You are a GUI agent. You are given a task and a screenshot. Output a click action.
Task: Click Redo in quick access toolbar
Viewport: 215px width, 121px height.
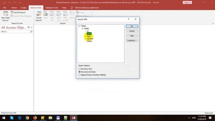[14, 3]
